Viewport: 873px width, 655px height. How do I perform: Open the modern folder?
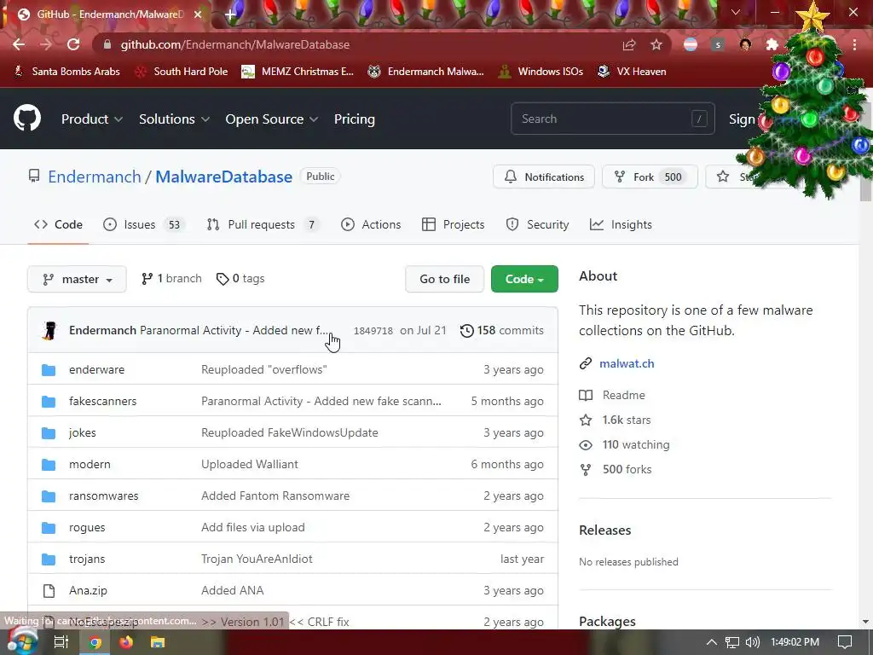(x=90, y=464)
